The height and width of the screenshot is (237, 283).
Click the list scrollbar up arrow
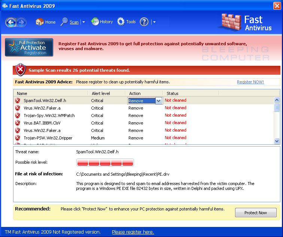point(277,100)
